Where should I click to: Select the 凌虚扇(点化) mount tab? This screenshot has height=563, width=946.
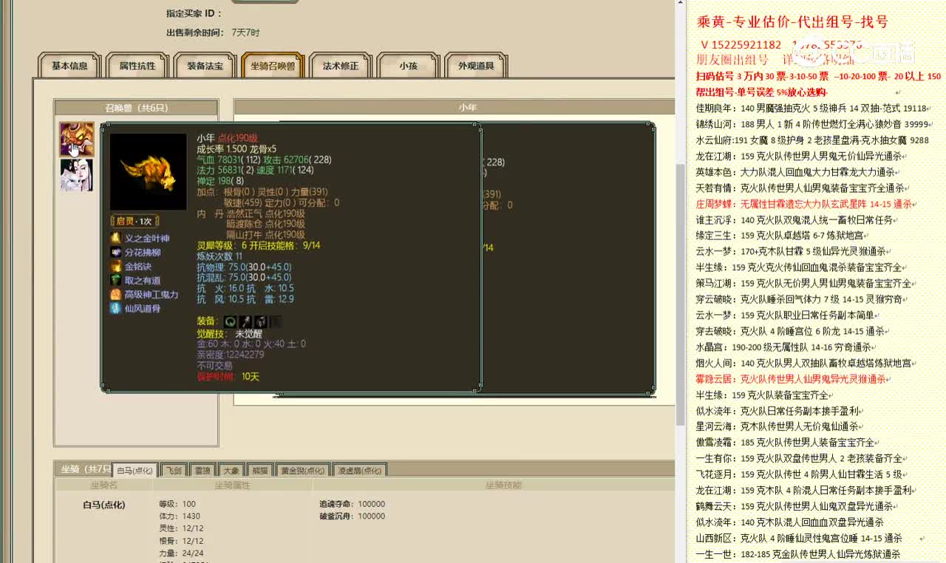[x=359, y=470]
